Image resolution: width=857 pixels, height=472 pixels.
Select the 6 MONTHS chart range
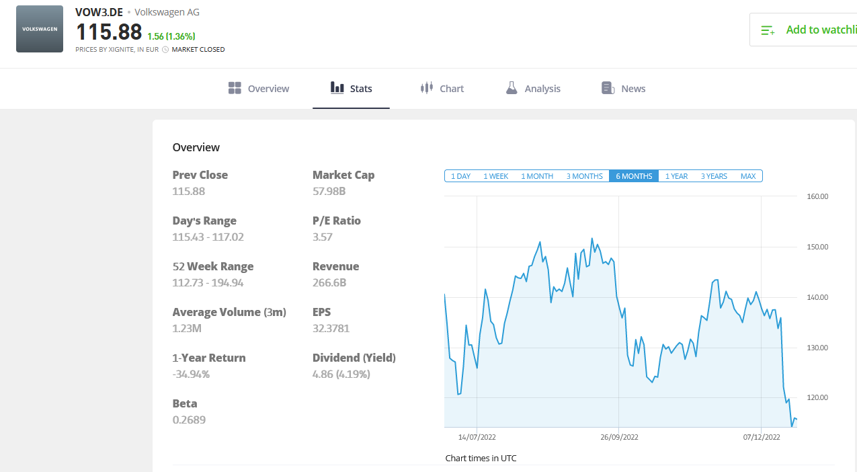(634, 176)
